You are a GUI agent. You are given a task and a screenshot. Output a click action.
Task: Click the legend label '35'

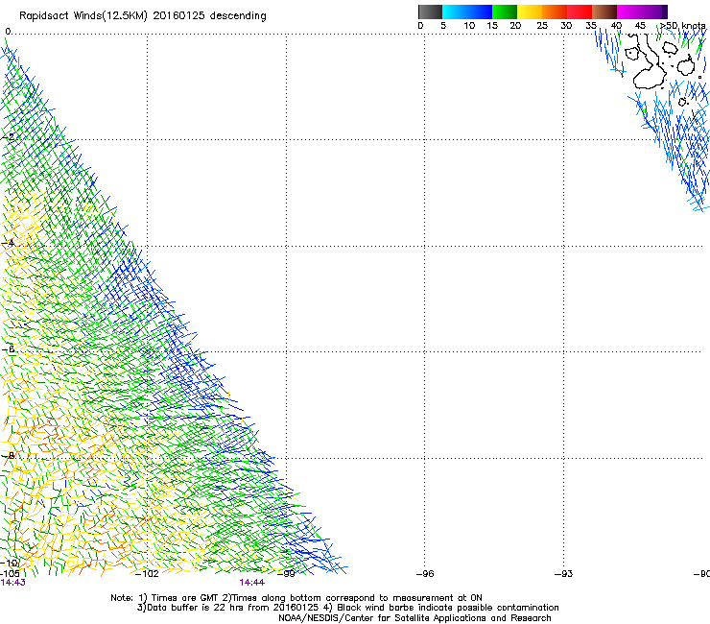click(591, 26)
